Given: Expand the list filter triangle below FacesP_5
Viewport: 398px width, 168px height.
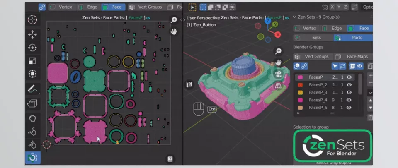Looking at the screenshot, I should point(298,113).
